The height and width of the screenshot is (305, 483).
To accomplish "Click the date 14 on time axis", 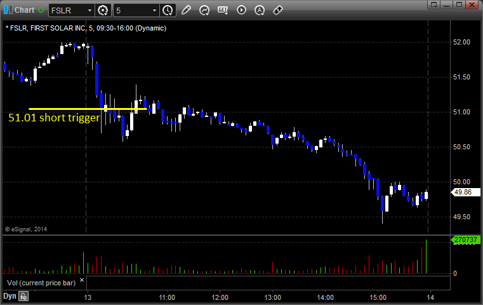I will pyautogui.click(x=430, y=297).
